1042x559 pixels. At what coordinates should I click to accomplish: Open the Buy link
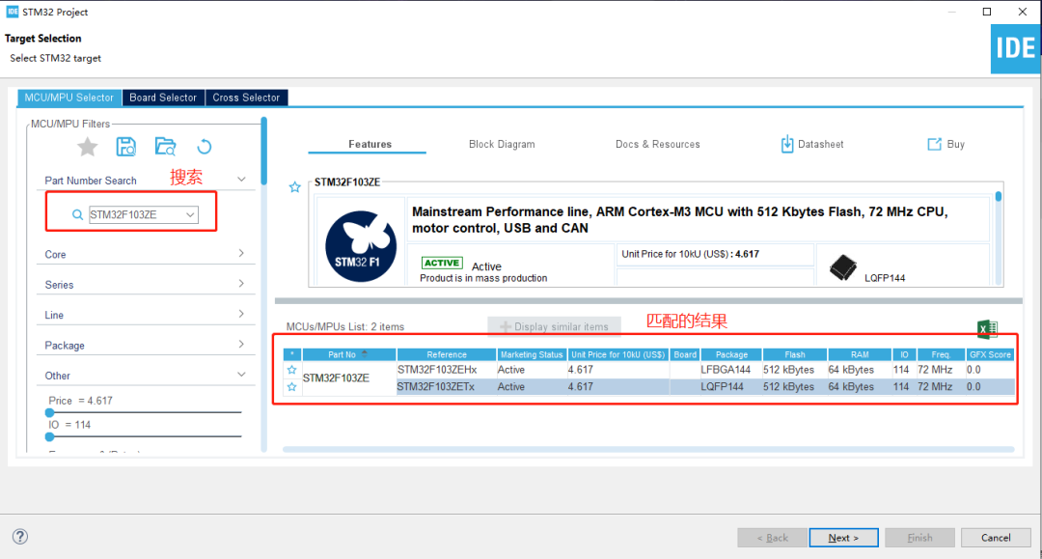click(946, 144)
